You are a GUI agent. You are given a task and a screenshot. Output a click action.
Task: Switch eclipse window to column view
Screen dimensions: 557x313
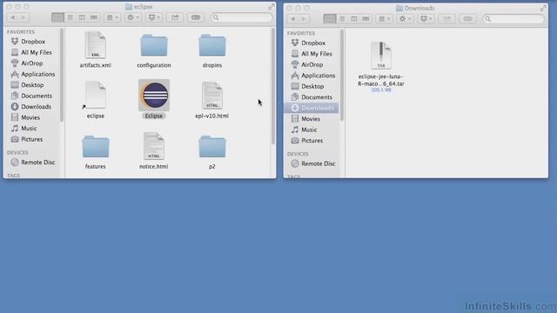[82, 17]
